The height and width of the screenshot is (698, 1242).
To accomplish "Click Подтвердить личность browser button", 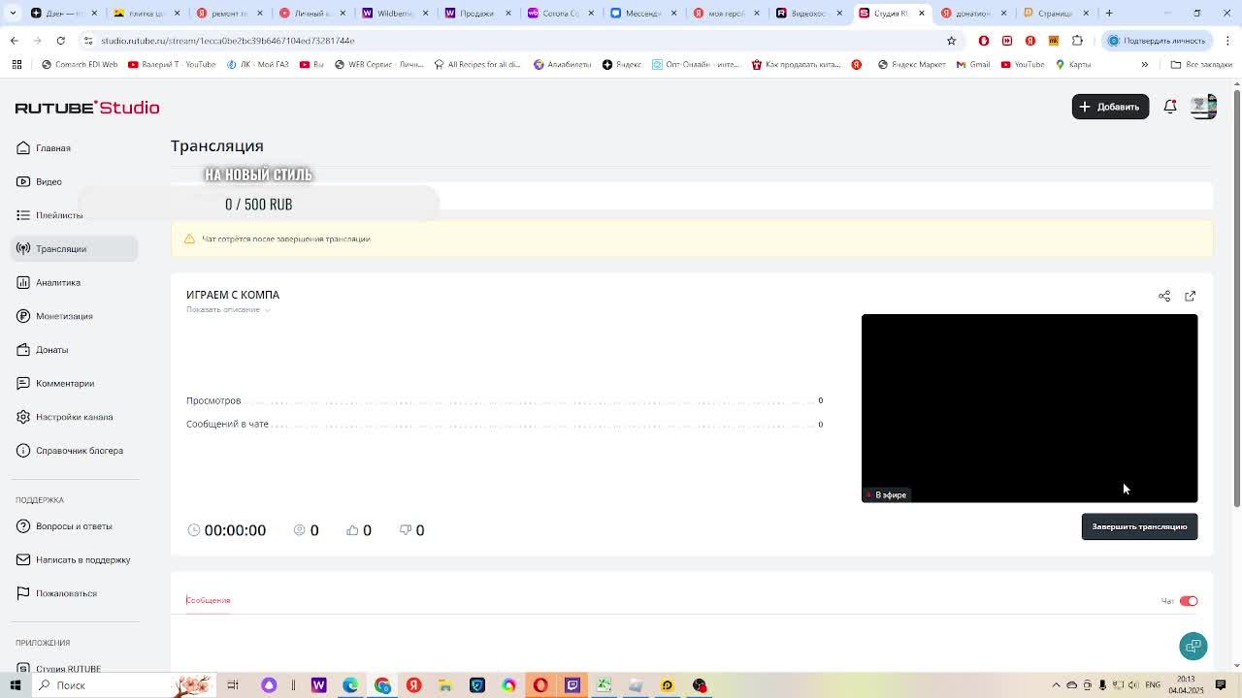I will [1158, 41].
